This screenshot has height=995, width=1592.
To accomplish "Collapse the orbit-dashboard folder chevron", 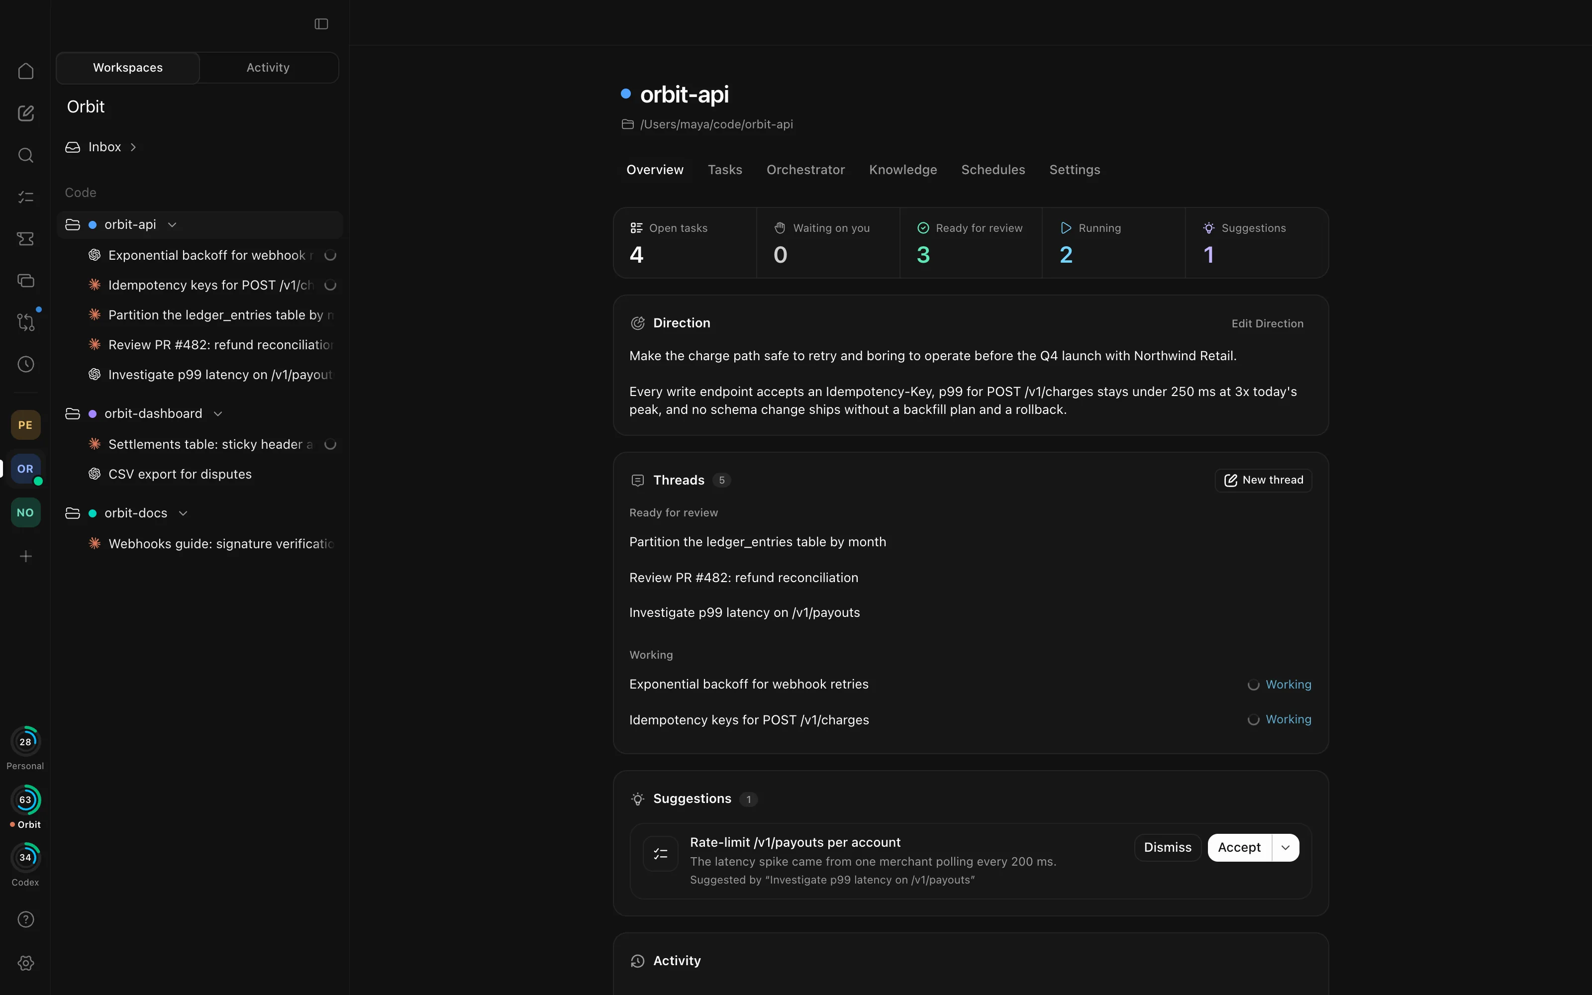I will point(218,414).
